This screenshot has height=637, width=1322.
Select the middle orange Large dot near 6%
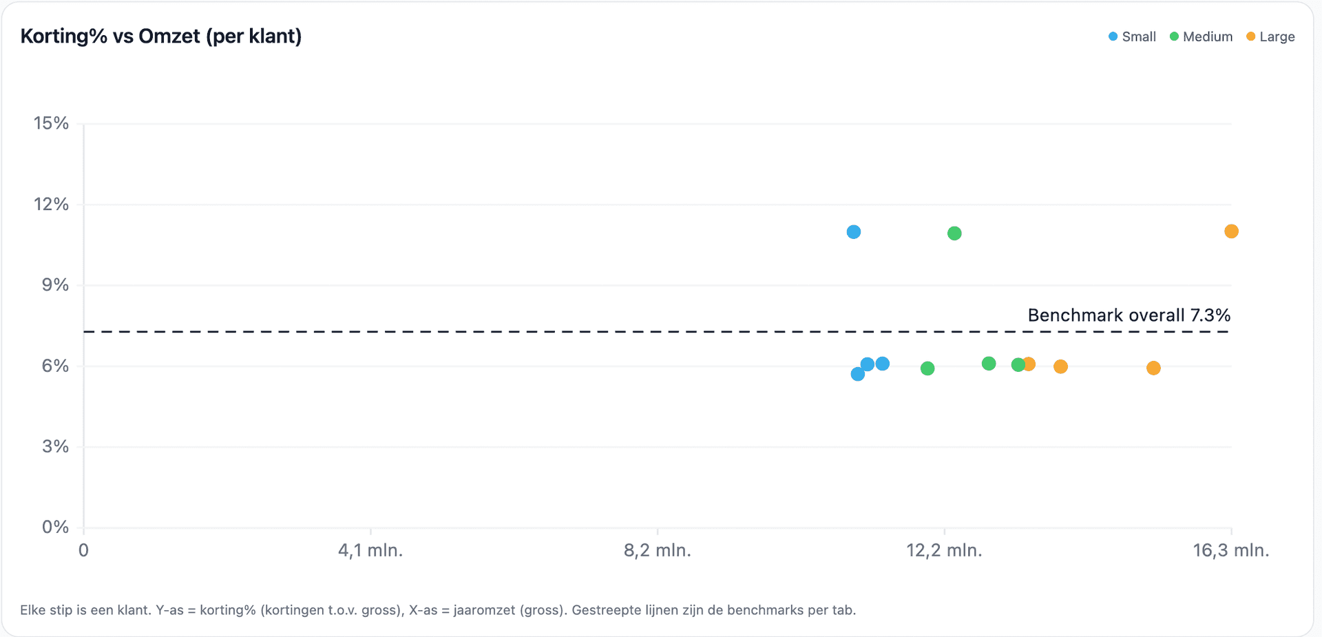[x=1060, y=366]
